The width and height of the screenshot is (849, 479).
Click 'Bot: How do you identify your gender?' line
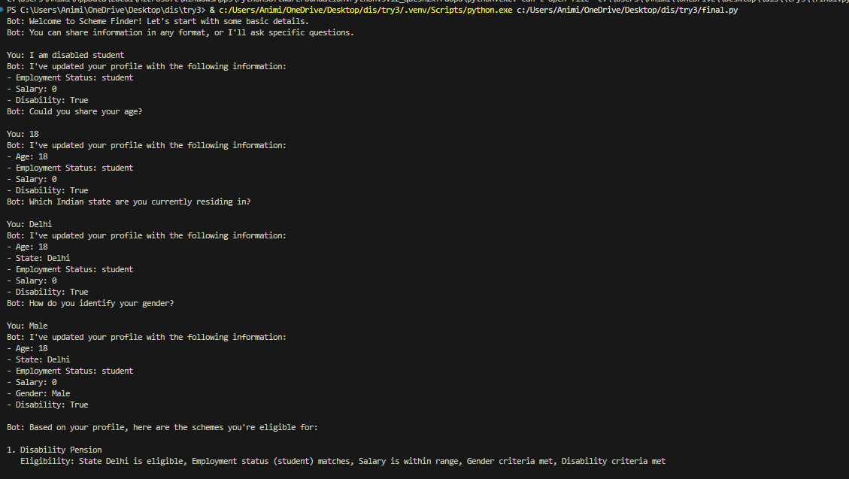[x=90, y=303]
